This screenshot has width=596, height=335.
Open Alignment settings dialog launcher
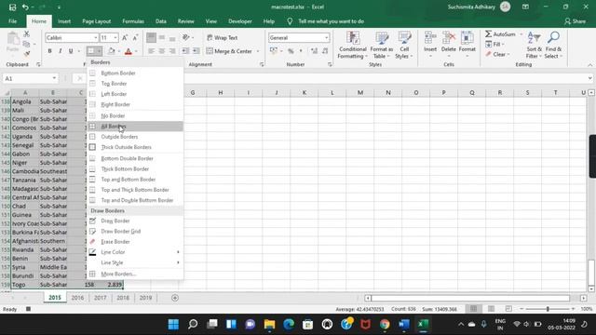[262, 64]
